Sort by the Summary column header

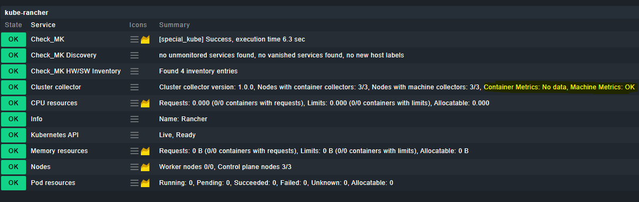click(x=174, y=25)
